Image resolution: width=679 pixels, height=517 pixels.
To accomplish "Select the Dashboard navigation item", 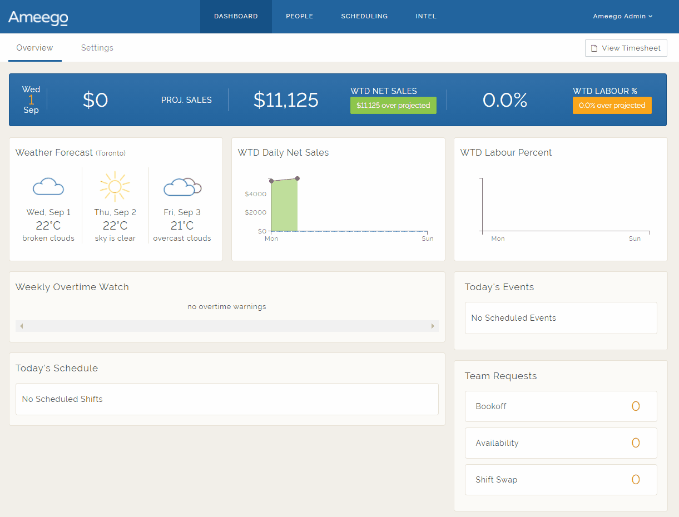I will click(x=236, y=17).
